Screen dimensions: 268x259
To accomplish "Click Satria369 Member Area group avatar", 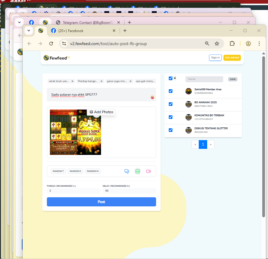I will click(188, 91).
